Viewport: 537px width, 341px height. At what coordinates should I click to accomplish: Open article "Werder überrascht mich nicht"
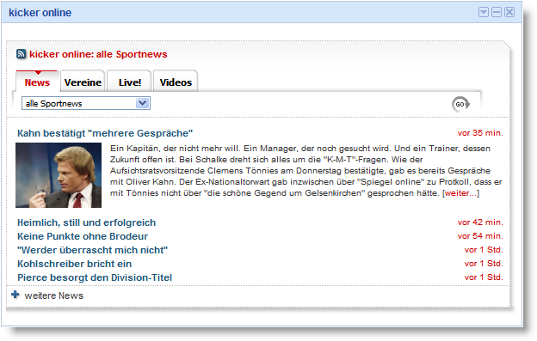pyautogui.click(x=92, y=250)
